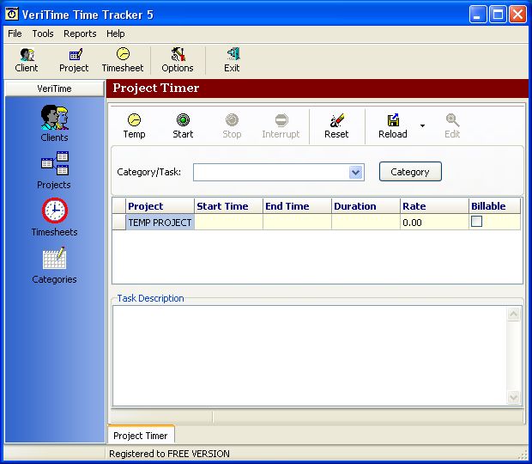This screenshot has height=464, width=532.
Task: Select Categories in the sidebar
Action: click(x=54, y=266)
